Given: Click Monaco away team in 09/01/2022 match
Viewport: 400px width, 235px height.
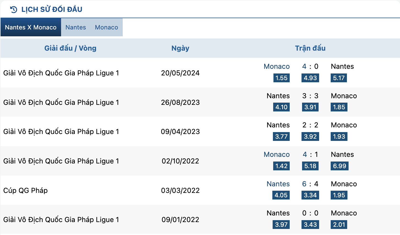Looking at the screenshot, I should pos(344,213).
